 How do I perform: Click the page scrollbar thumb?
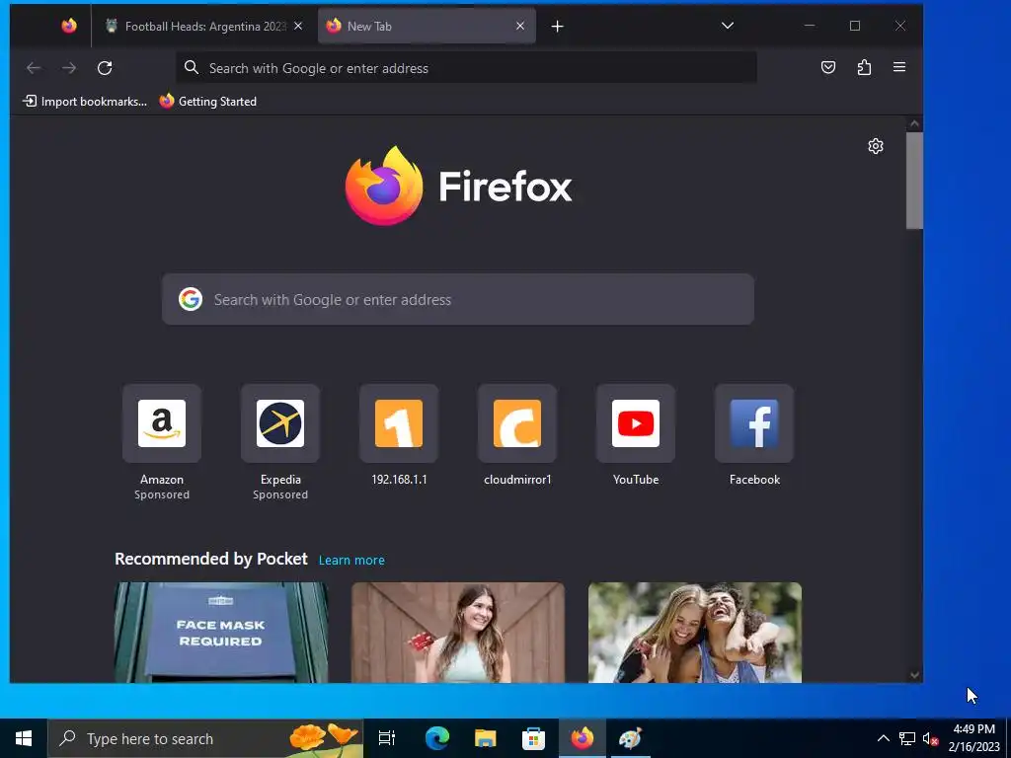pos(914,181)
